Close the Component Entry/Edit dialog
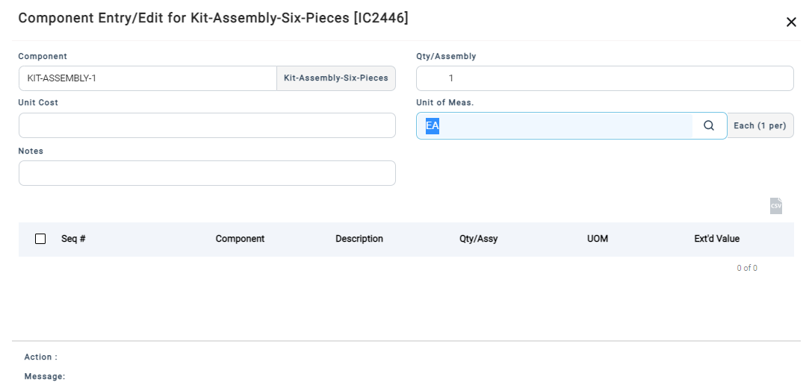This screenshot has height=391, width=812. [791, 22]
